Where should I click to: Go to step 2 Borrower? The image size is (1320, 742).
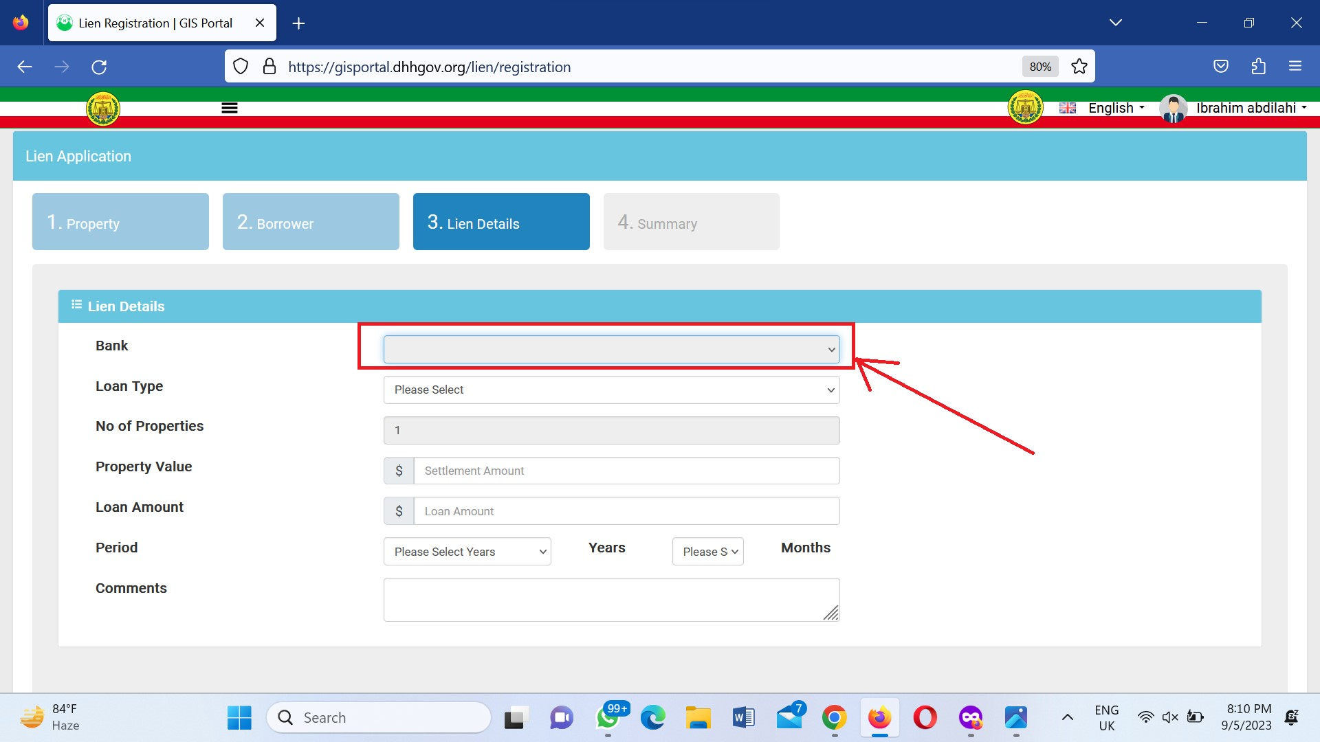311,221
